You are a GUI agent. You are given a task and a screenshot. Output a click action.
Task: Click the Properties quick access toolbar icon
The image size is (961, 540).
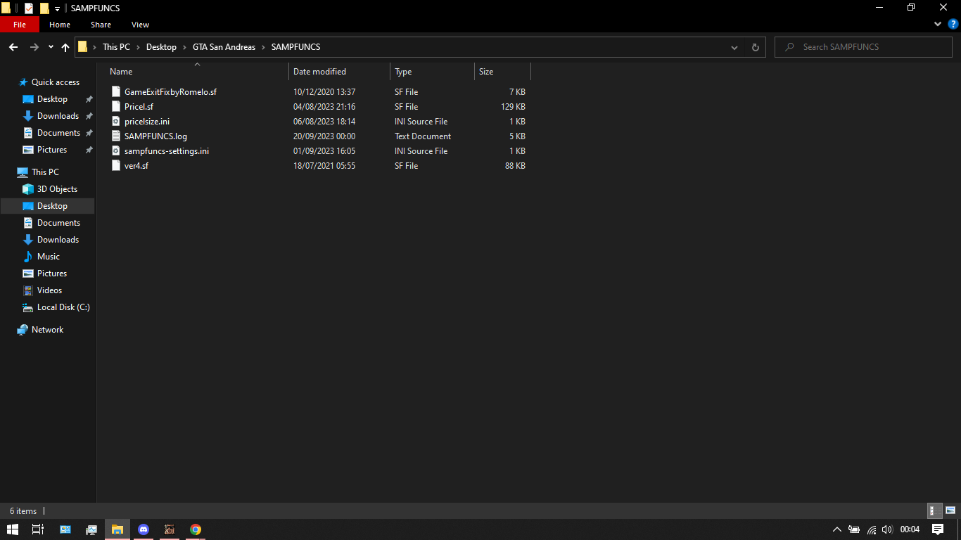28,8
